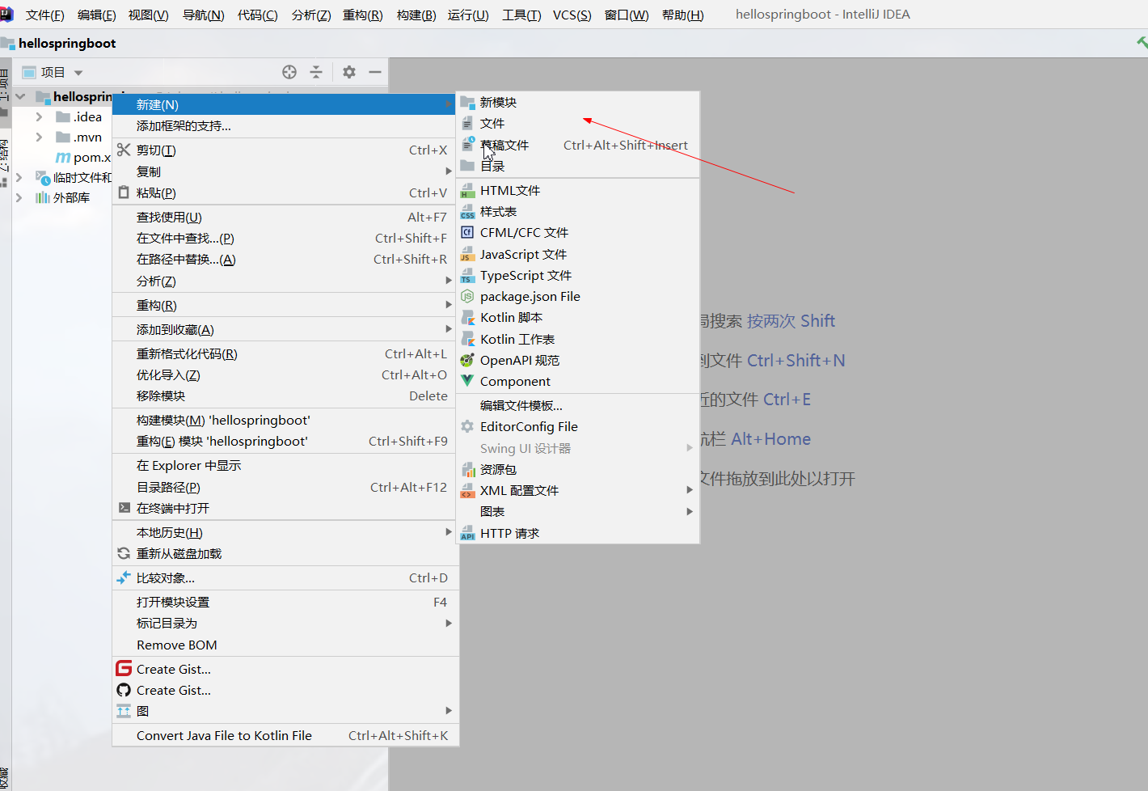Click the Kotlin 脚本 icon
This screenshot has height=791, width=1148.
tap(467, 317)
